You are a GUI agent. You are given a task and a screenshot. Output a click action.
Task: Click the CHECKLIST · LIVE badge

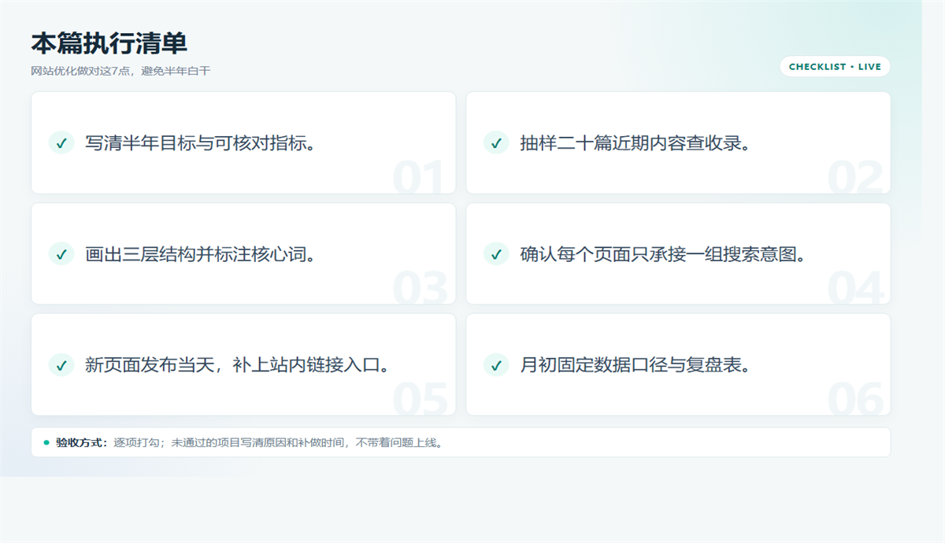point(835,67)
